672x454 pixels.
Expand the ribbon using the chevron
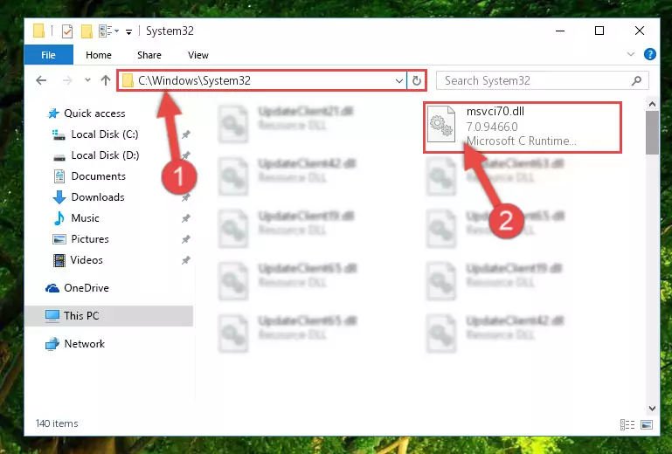click(x=631, y=54)
